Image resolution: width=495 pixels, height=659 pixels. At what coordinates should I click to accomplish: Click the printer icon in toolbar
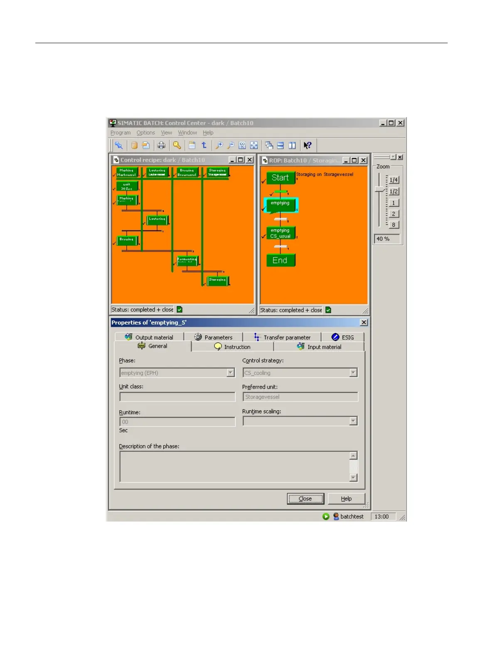tap(161, 145)
